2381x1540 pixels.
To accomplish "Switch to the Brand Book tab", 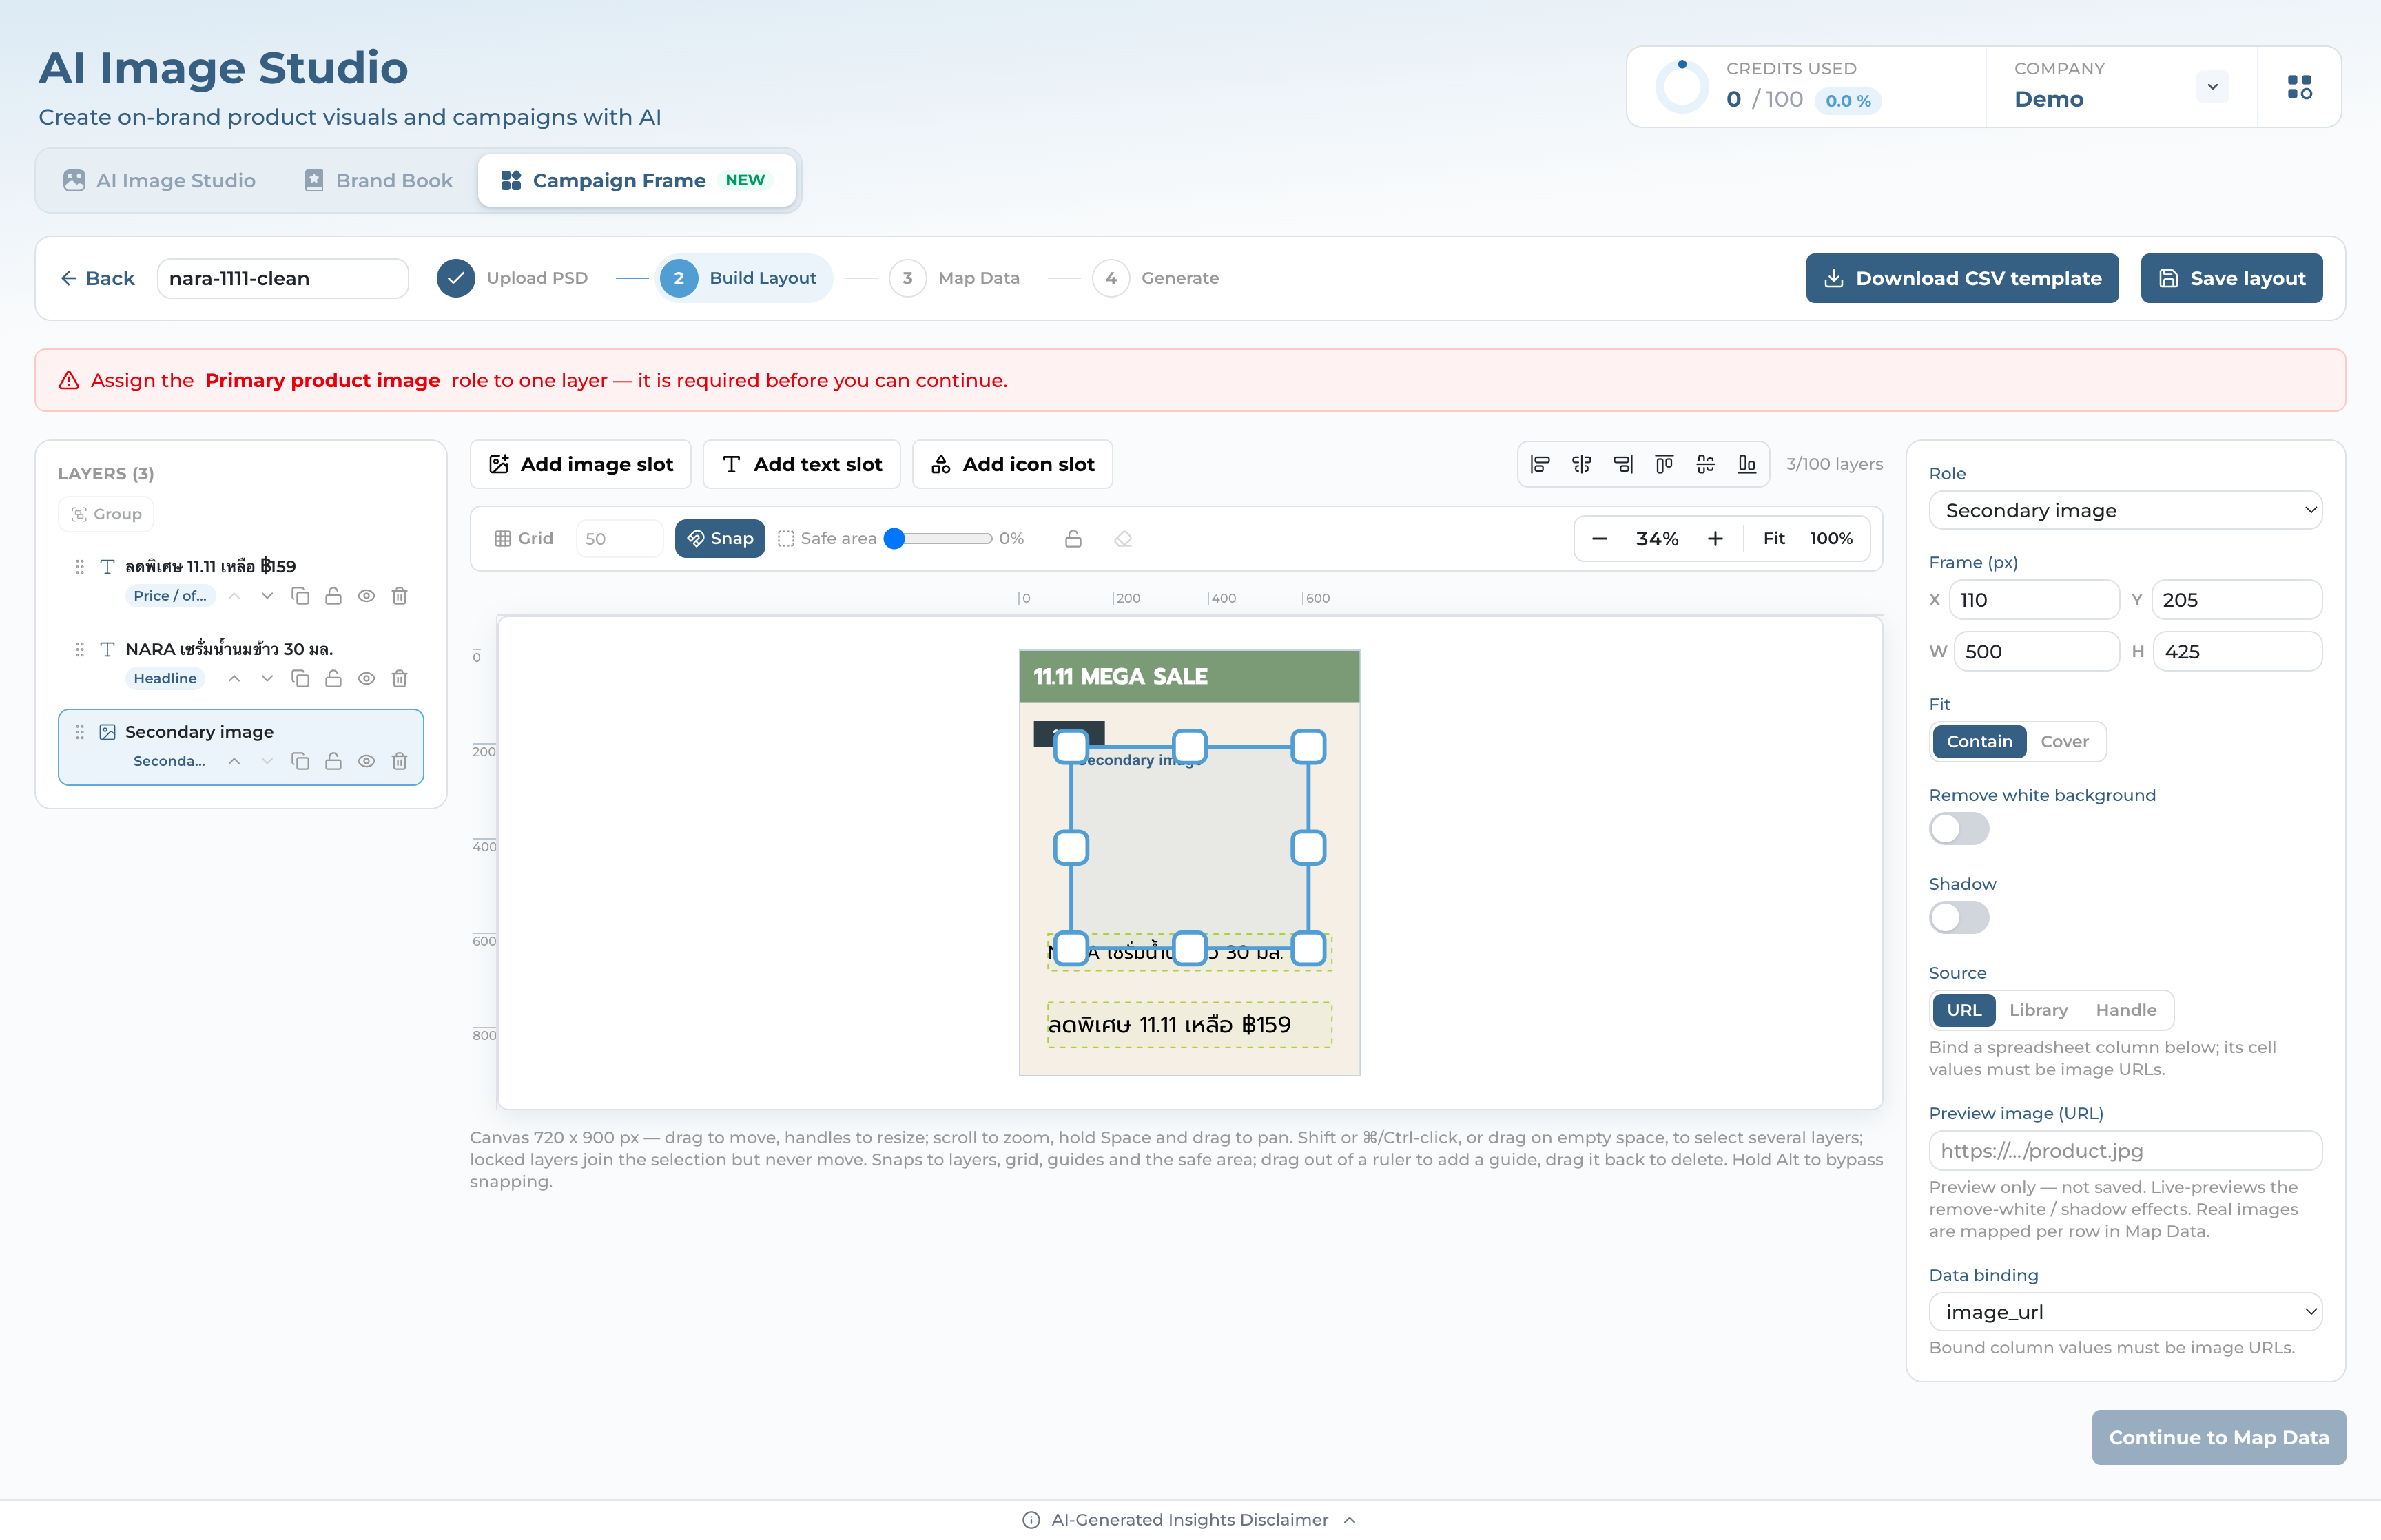I will 378,181.
